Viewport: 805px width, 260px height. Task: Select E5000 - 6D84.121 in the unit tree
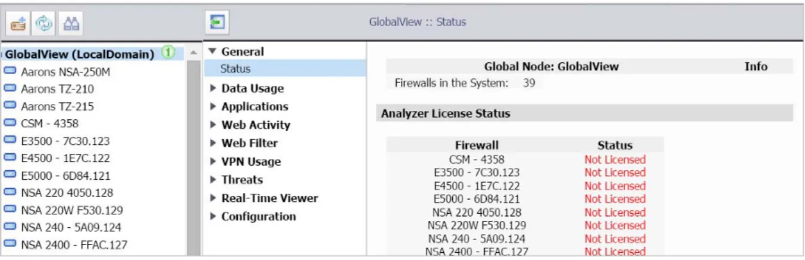coord(65,176)
